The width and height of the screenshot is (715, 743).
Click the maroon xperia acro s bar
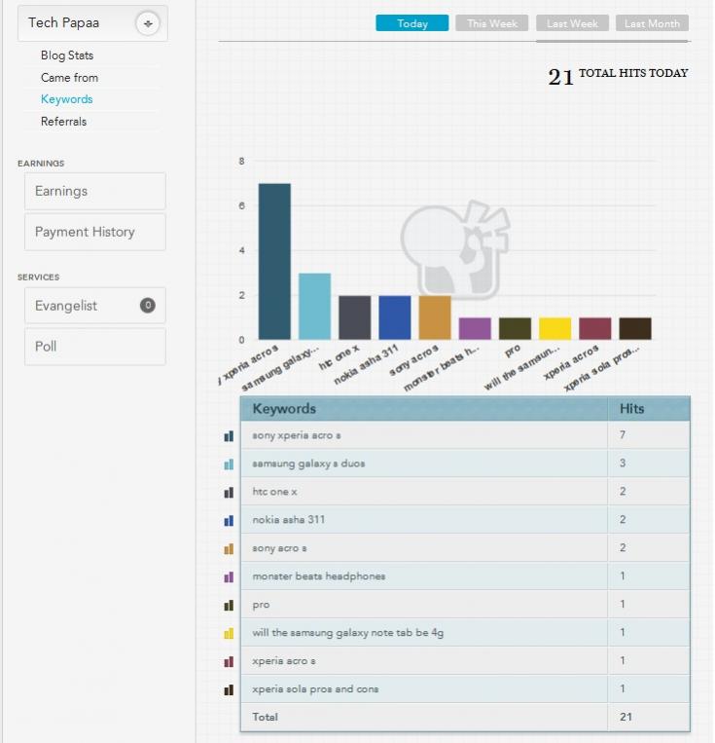pos(595,328)
